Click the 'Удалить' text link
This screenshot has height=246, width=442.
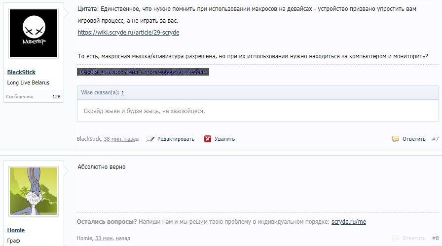tap(225, 139)
